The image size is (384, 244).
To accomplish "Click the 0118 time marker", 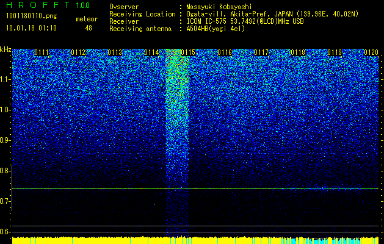I will pos(298,52).
